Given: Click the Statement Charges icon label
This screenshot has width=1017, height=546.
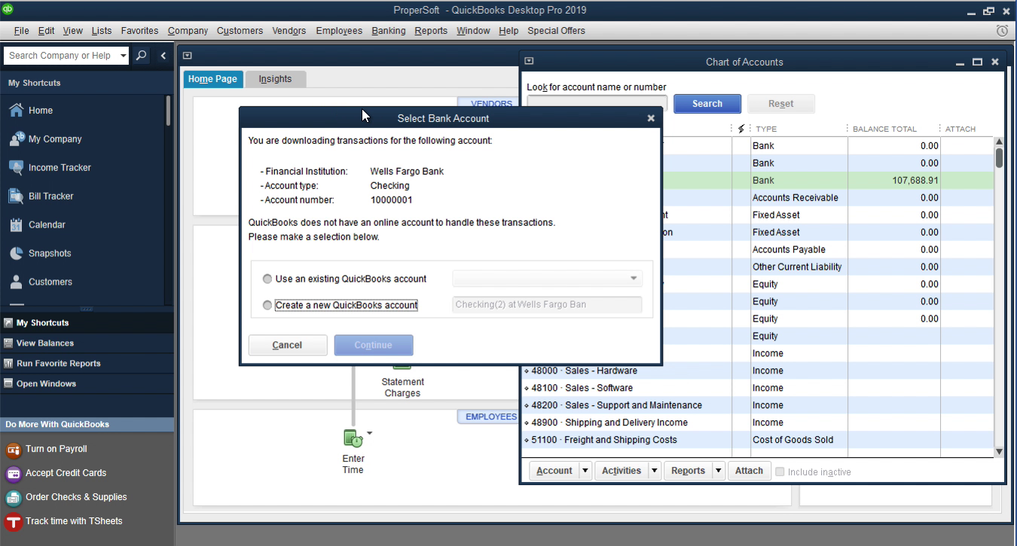Looking at the screenshot, I should tap(402, 388).
